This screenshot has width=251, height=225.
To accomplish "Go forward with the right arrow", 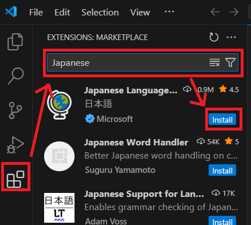I will [234, 12].
